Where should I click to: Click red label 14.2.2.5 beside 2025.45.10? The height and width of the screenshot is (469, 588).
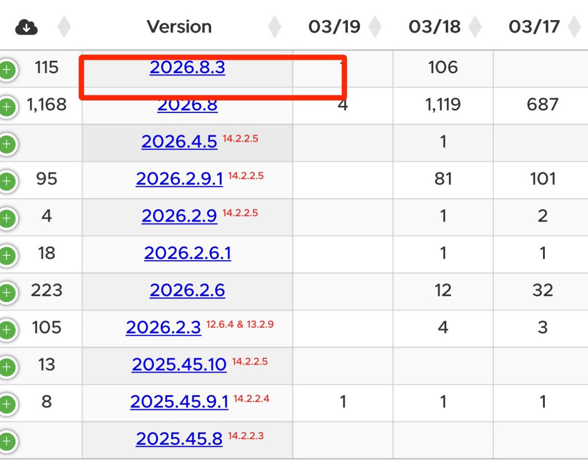250,362
